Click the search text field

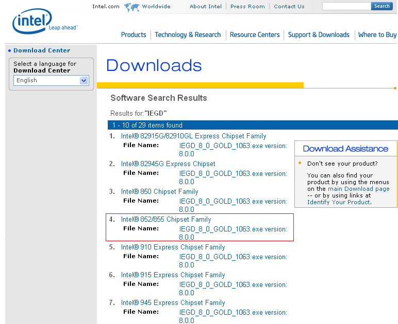(x=346, y=6)
